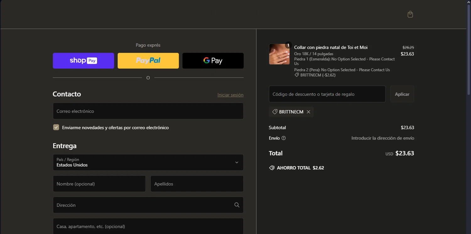Click the Aplicar discount button
Screen dimensions: 471x234
(x=402, y=94)
